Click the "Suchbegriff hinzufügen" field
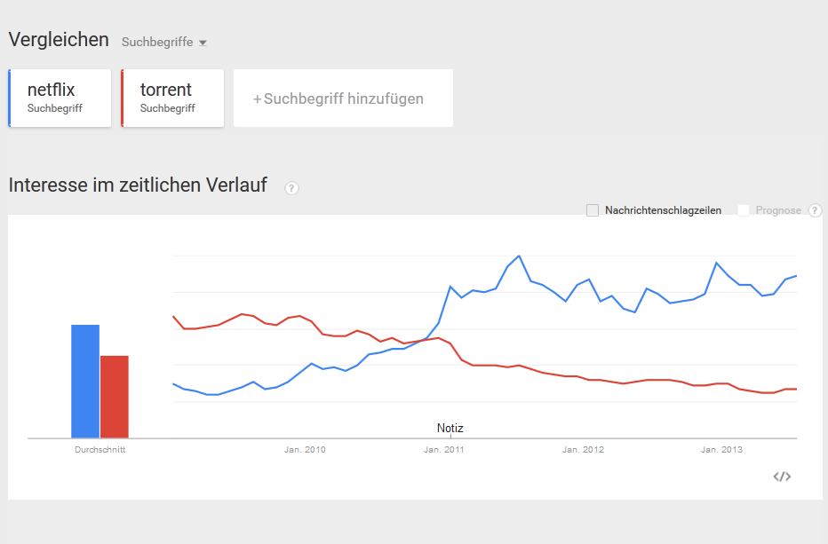Image resolution: width=828 pixels, height=544 pixels. click(x=343, y=99)
